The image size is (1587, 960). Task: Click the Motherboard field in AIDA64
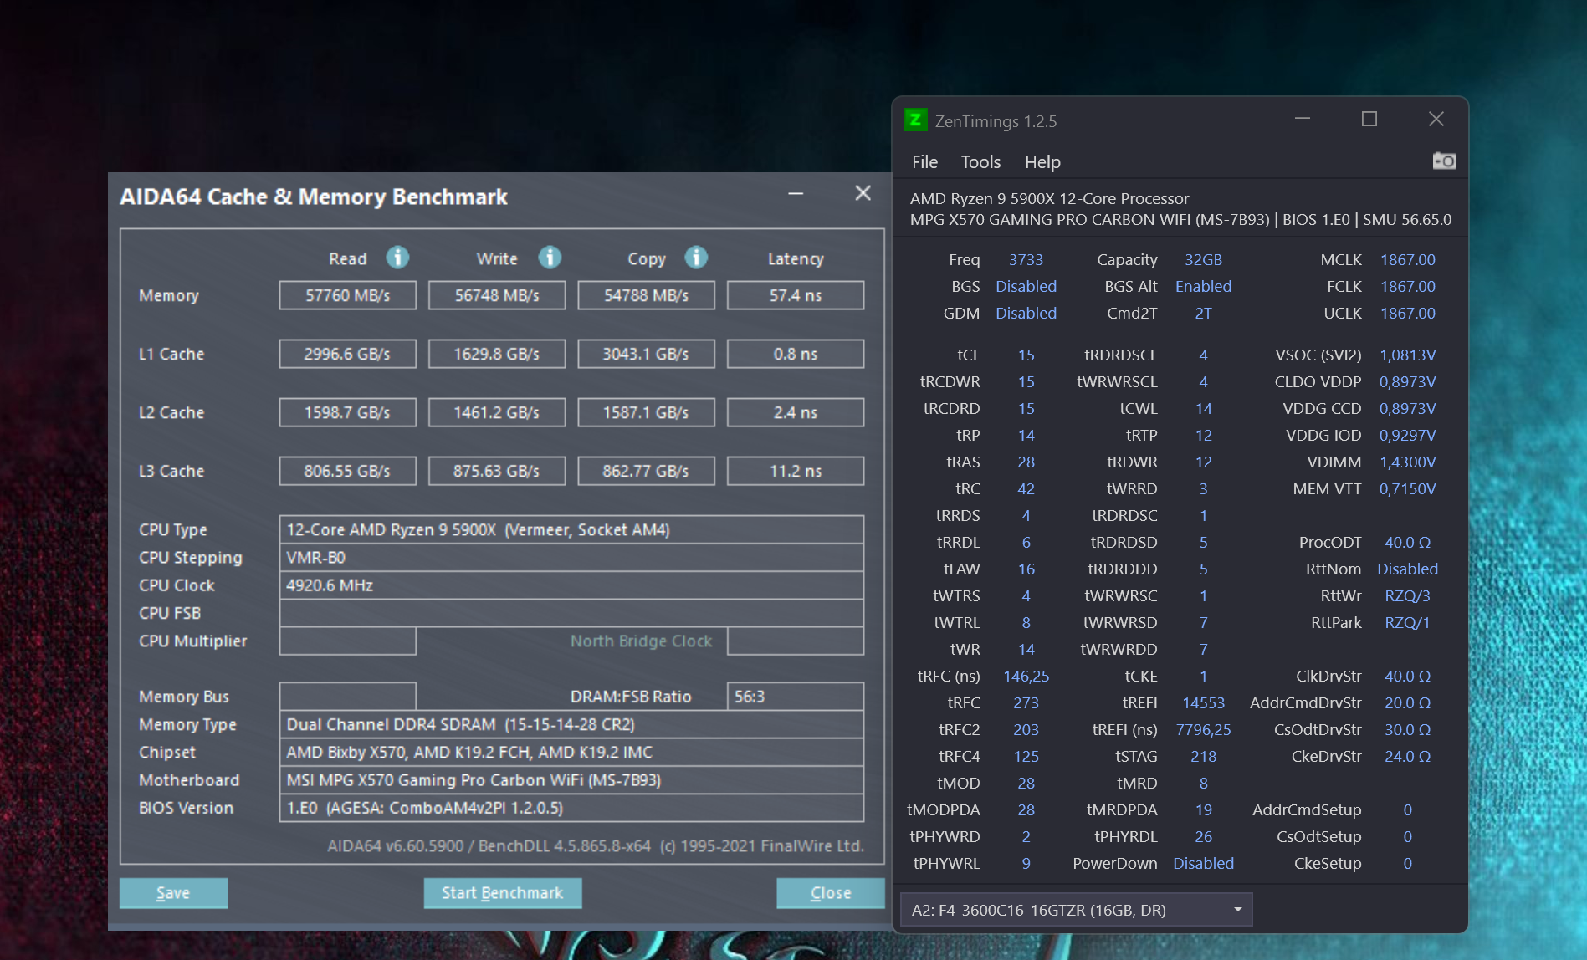click(571, 780)
